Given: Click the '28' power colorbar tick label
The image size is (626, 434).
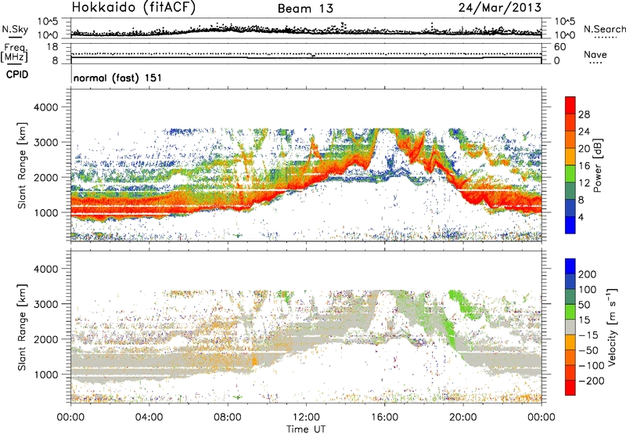Looking at the screenshot, I should [584, 114].
